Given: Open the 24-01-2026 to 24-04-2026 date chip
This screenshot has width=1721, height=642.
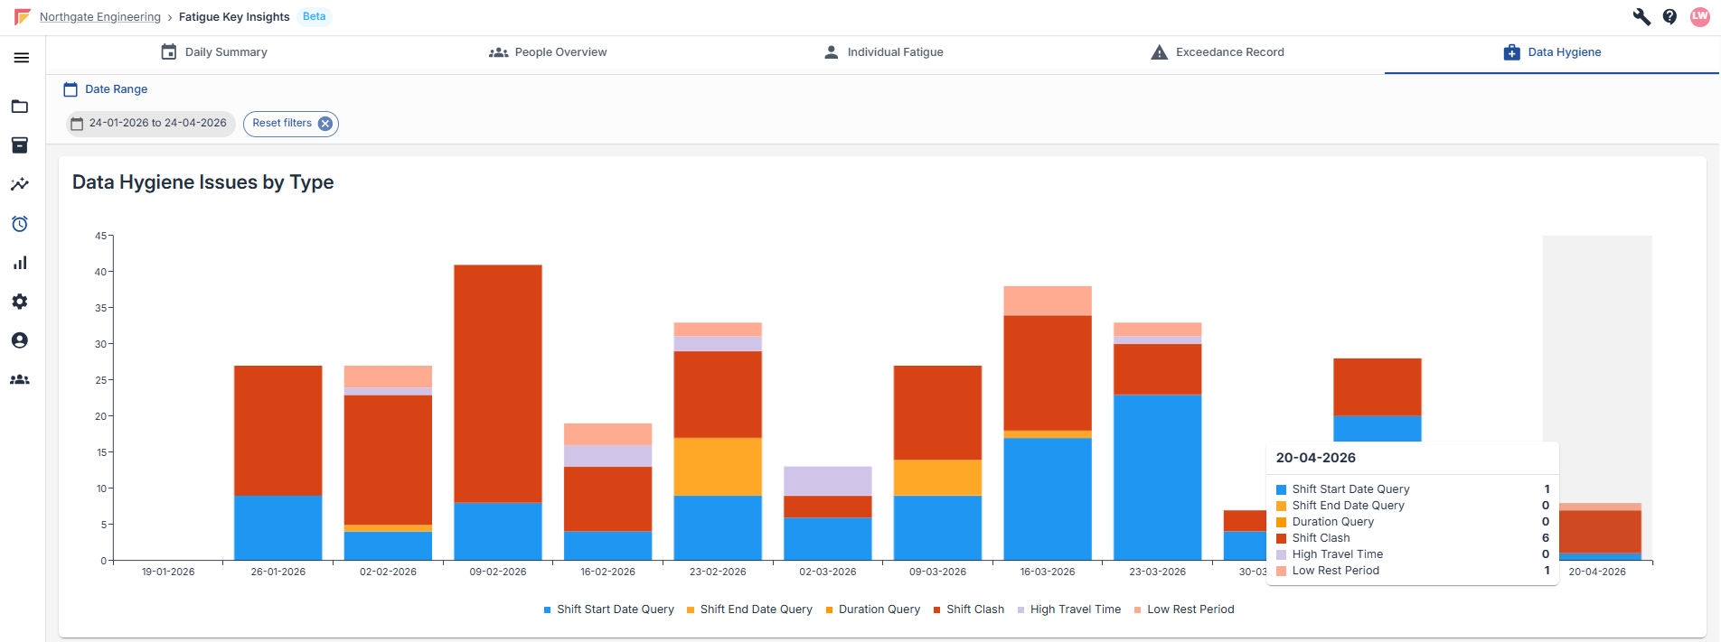Looking at the screenshot, I should [151, 124].
